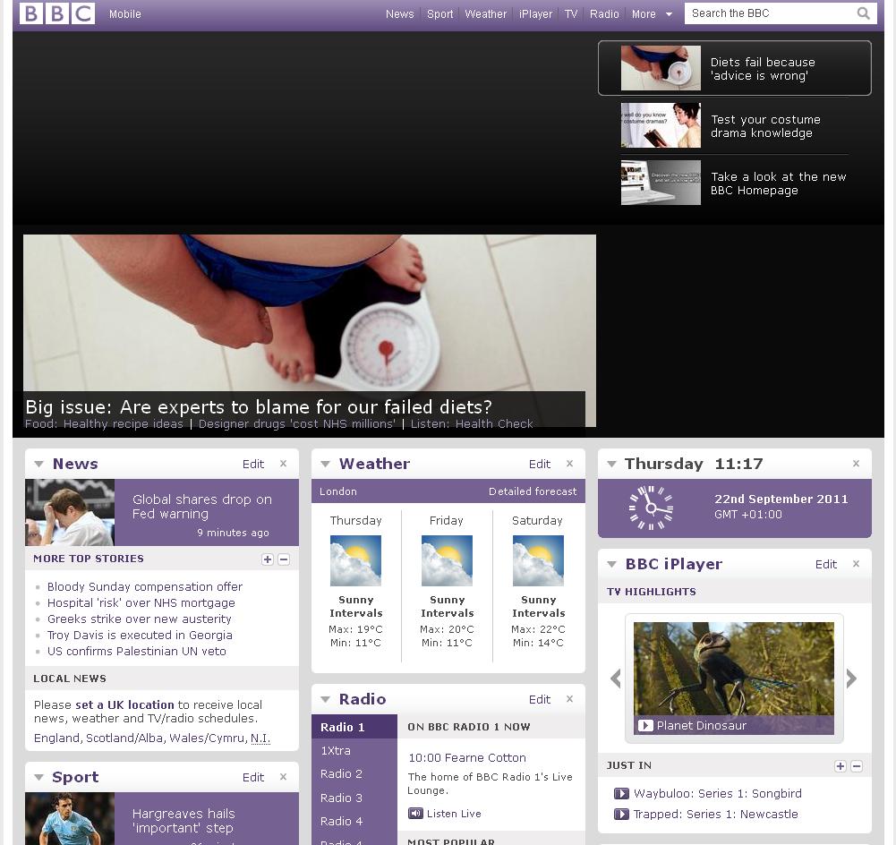Collapse the Sport widget triangle
Screen dimensions: 896x845
(38, 777)
